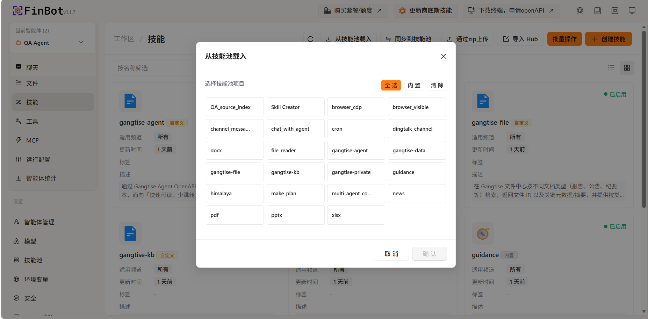Click 导入 Hub toolbar button
The image size is (648, 319).
(520, 39)
